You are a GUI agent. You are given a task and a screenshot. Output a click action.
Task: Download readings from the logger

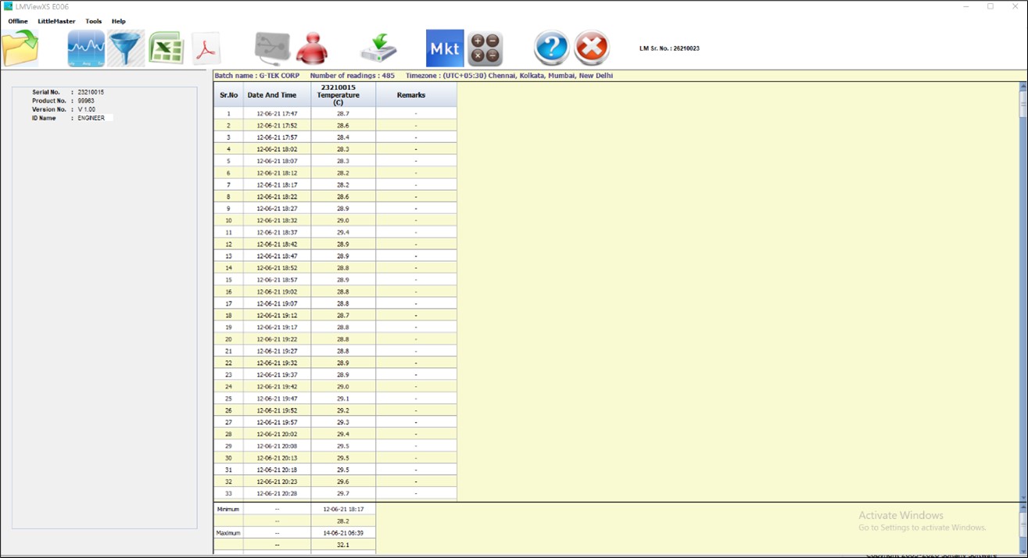378,47
